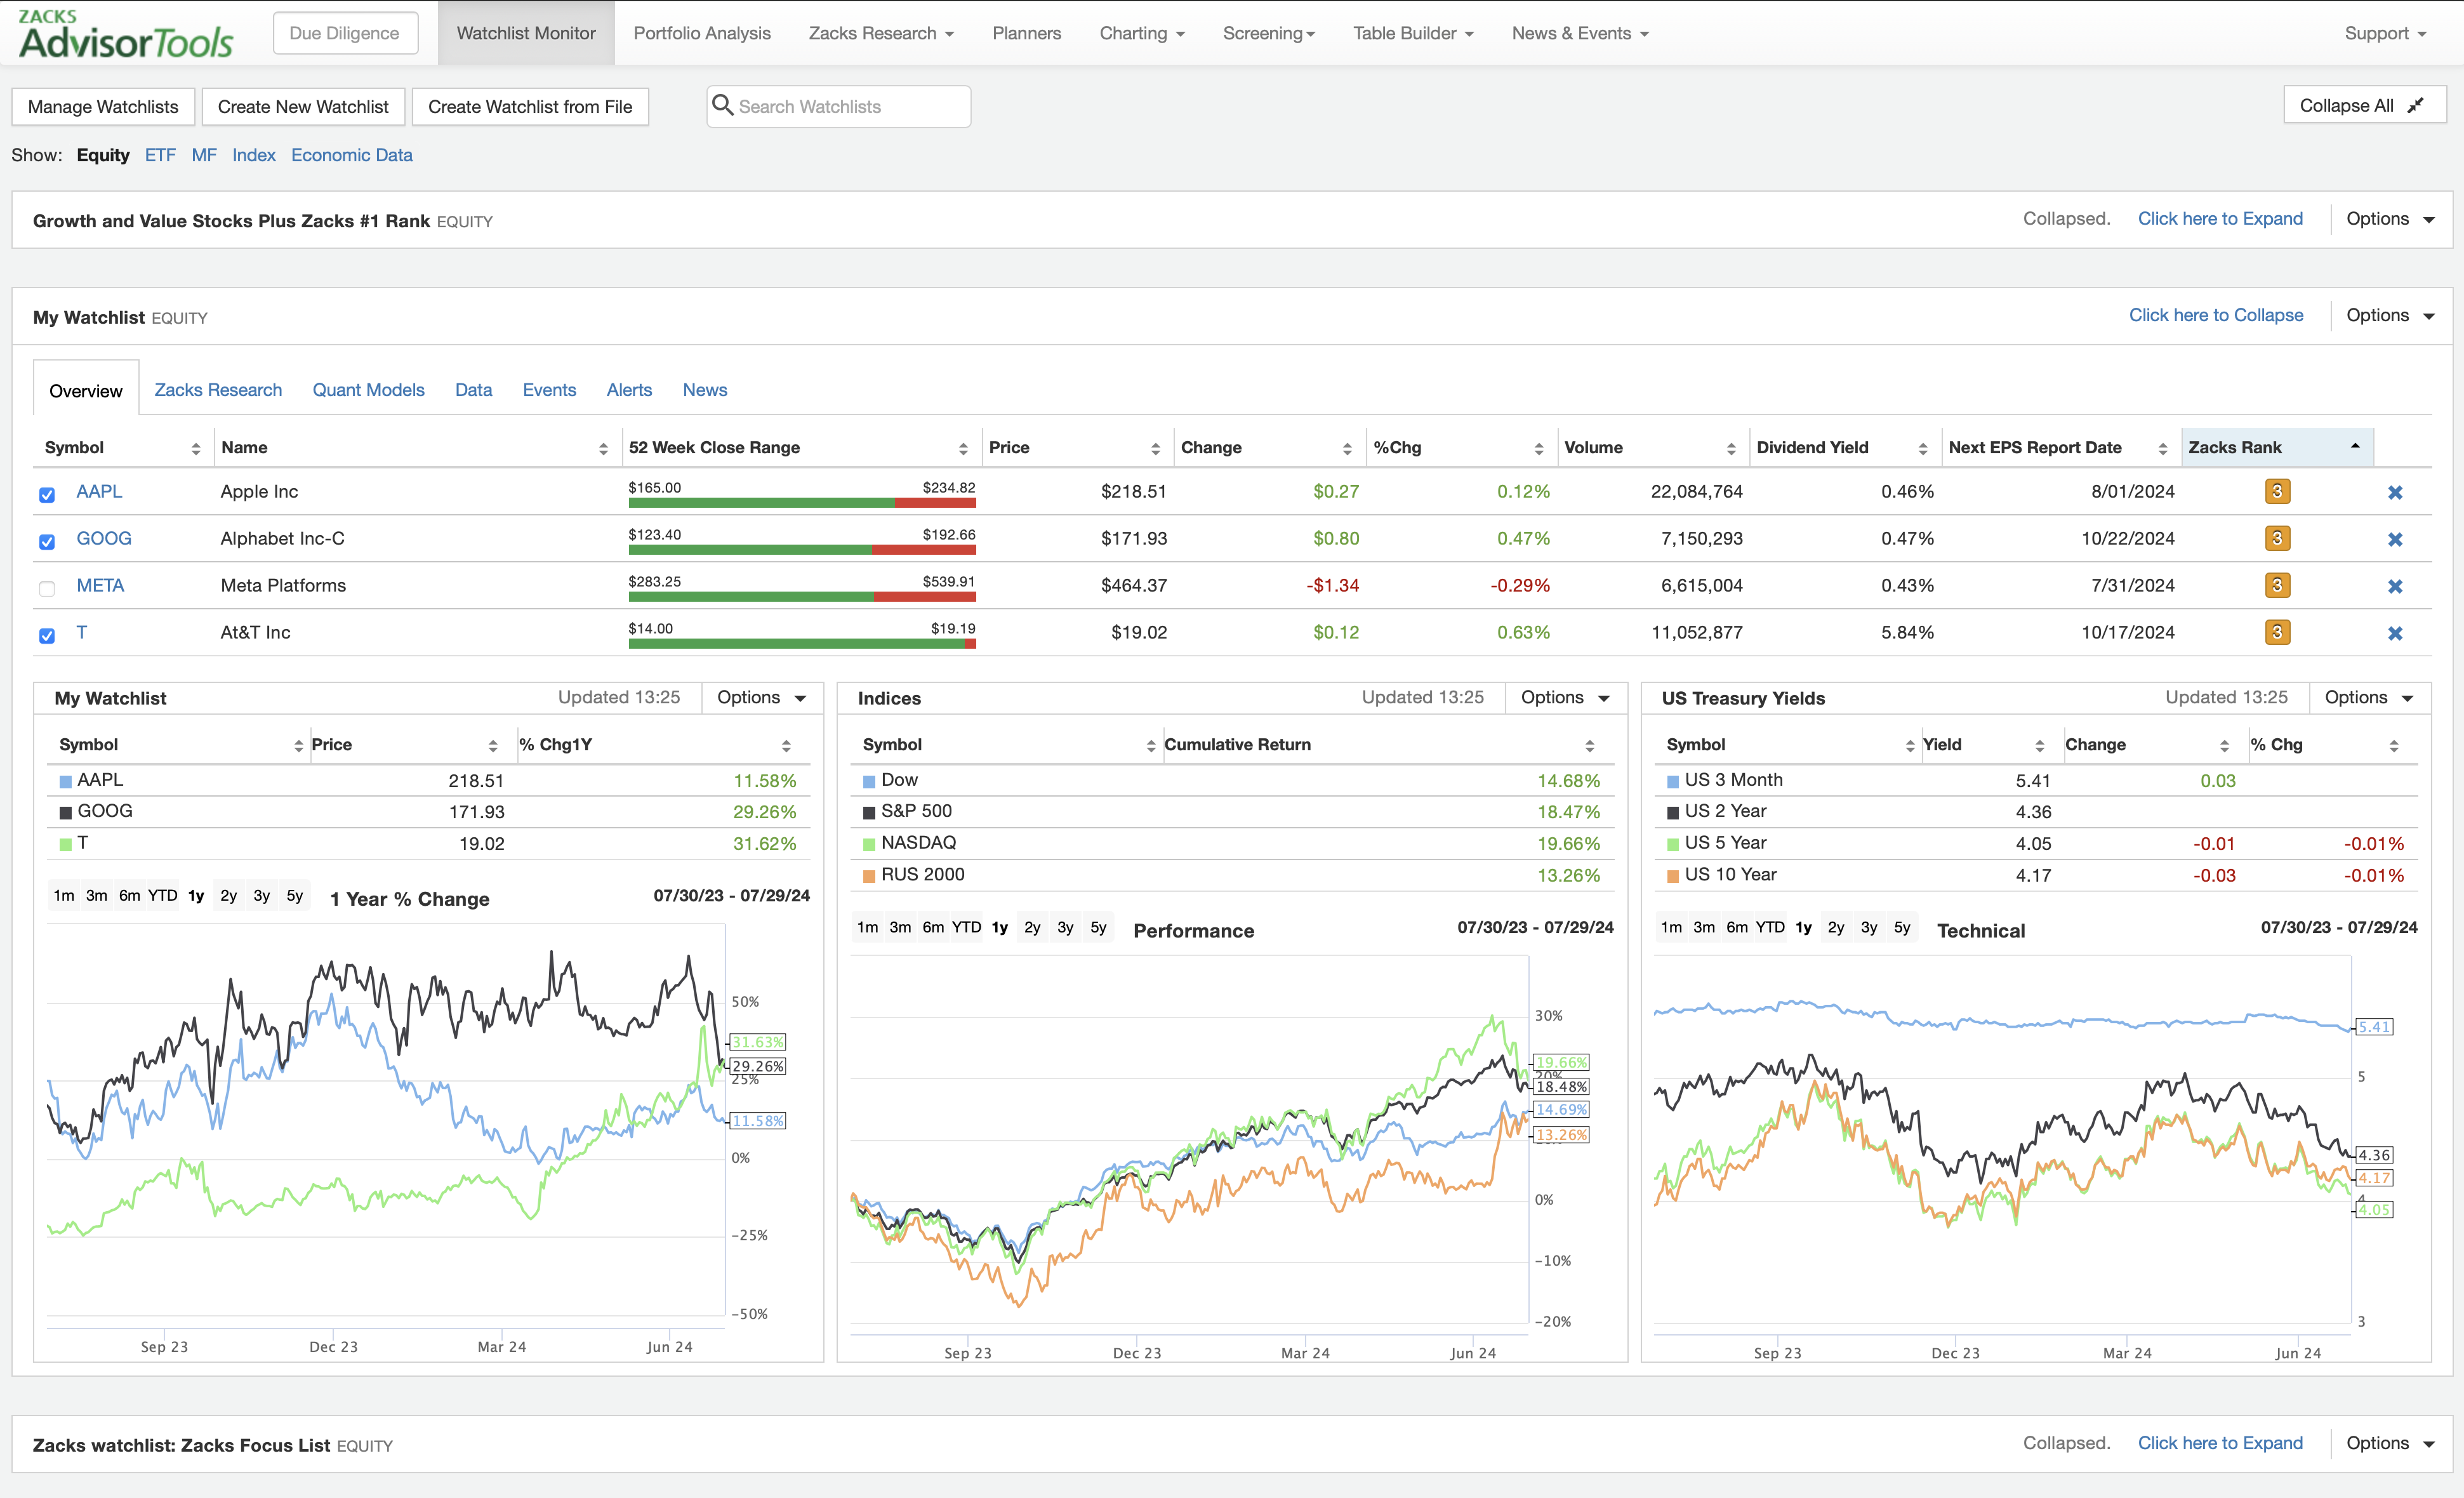Uncheck the AT&T (T) checkbox
The width and height of the screenshot is (2464, 1498).
47,635
